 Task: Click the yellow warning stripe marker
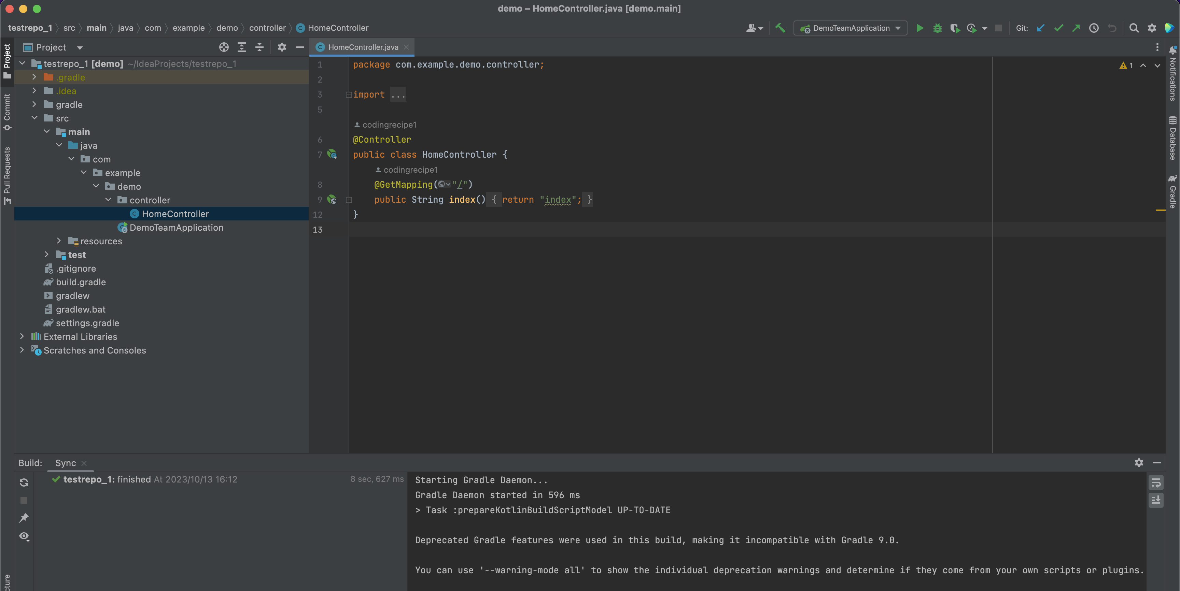click(x=1160, y=210)
